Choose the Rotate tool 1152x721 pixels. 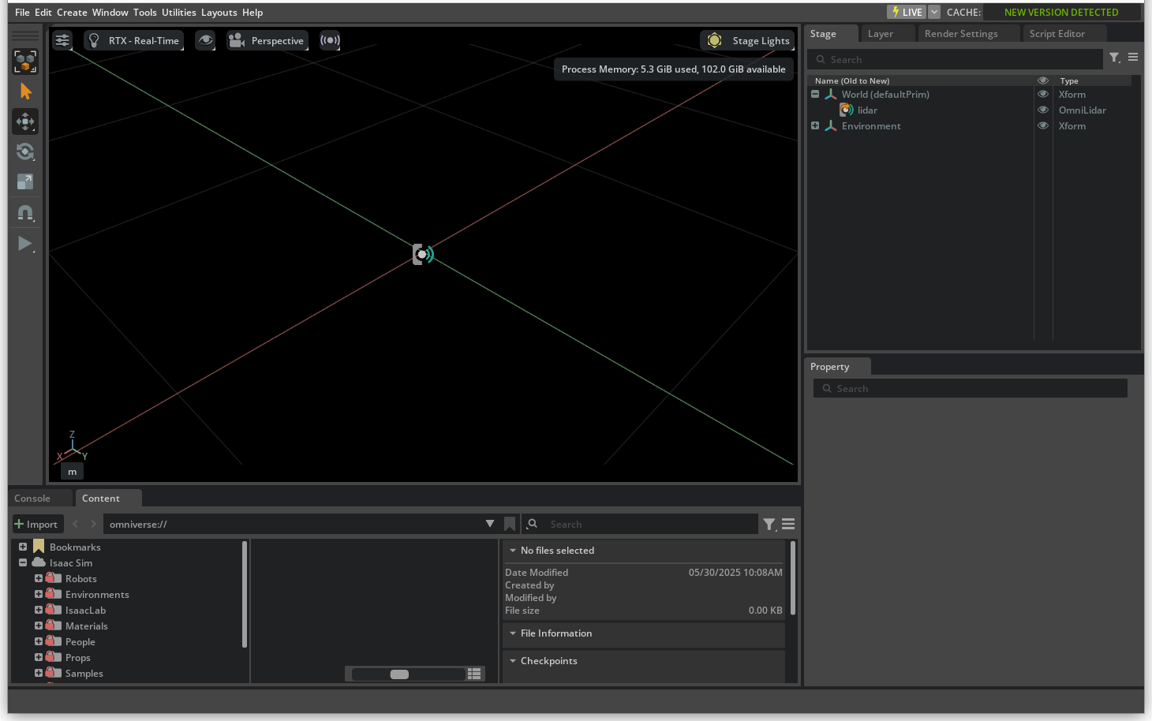click(25, 151)
